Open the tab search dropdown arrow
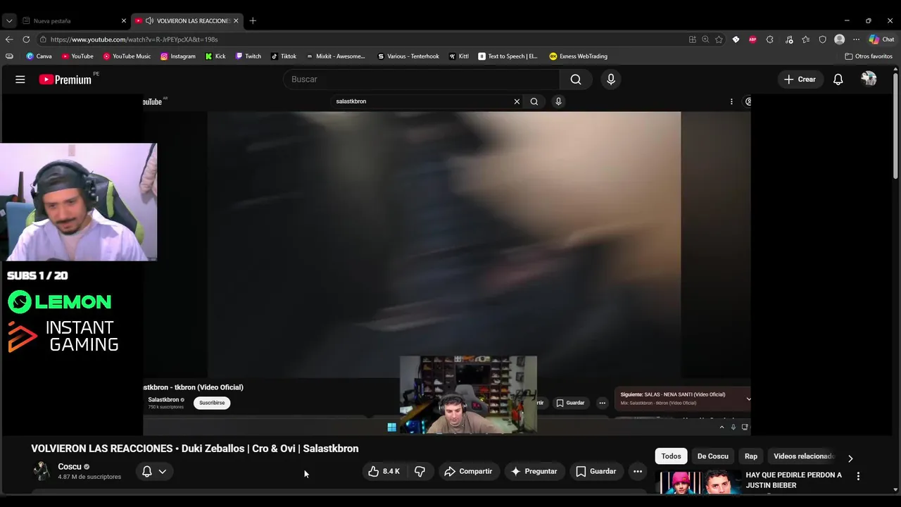901x507 pixels. 9,20
